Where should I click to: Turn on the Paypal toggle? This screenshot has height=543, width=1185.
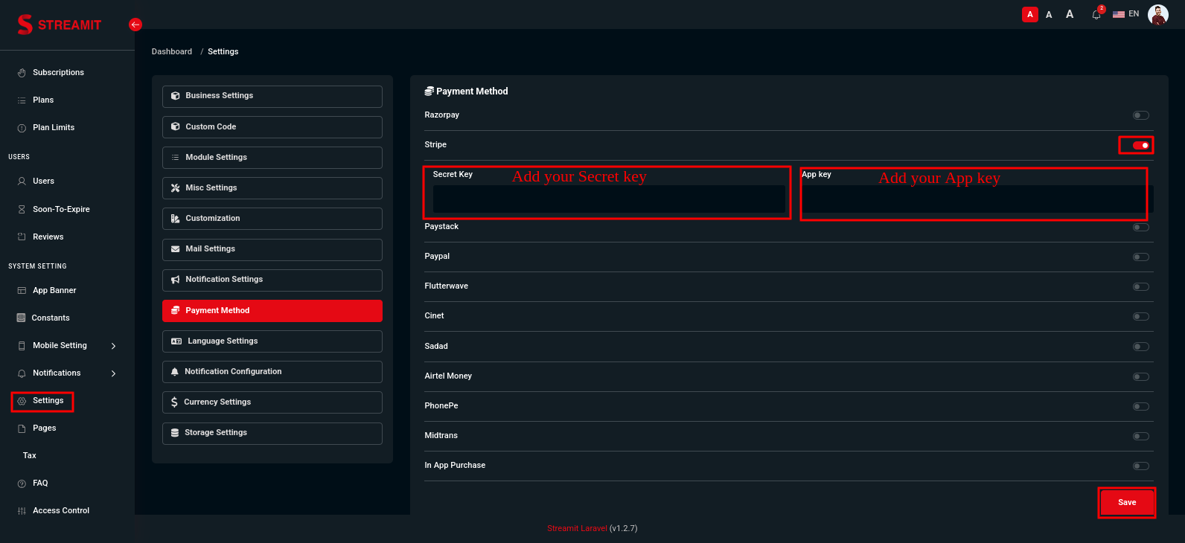point(1140,257)
